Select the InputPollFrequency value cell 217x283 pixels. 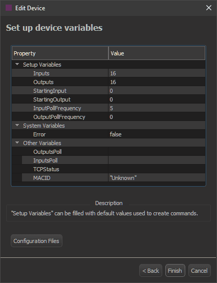pos(157,108)
